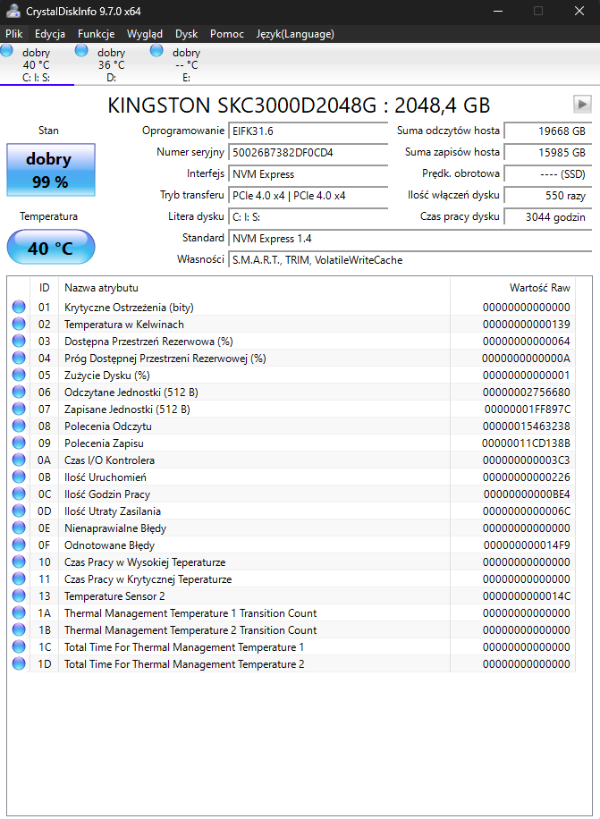Open the Wygląd menu
The width and height of the screenshot is (600, 819).
145,34
